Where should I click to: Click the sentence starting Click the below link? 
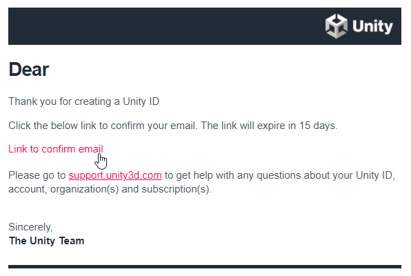coord(103,126)
